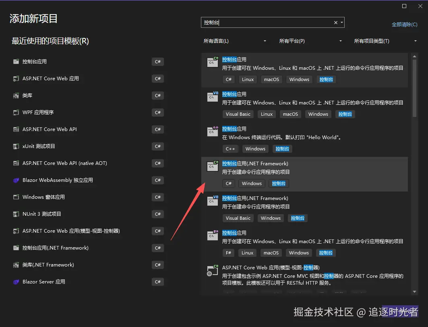Click the C++ console app Hello World icon

(213, 131)
